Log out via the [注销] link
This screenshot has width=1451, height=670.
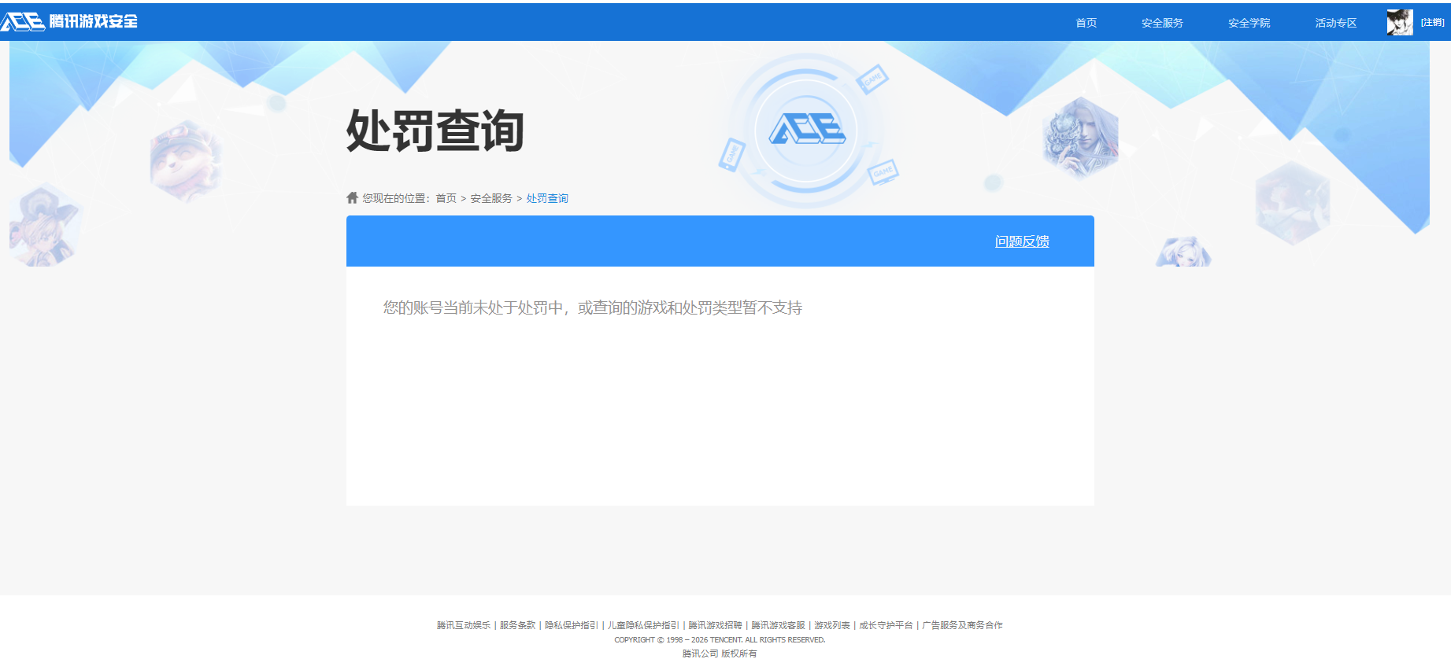[1432, 23]
